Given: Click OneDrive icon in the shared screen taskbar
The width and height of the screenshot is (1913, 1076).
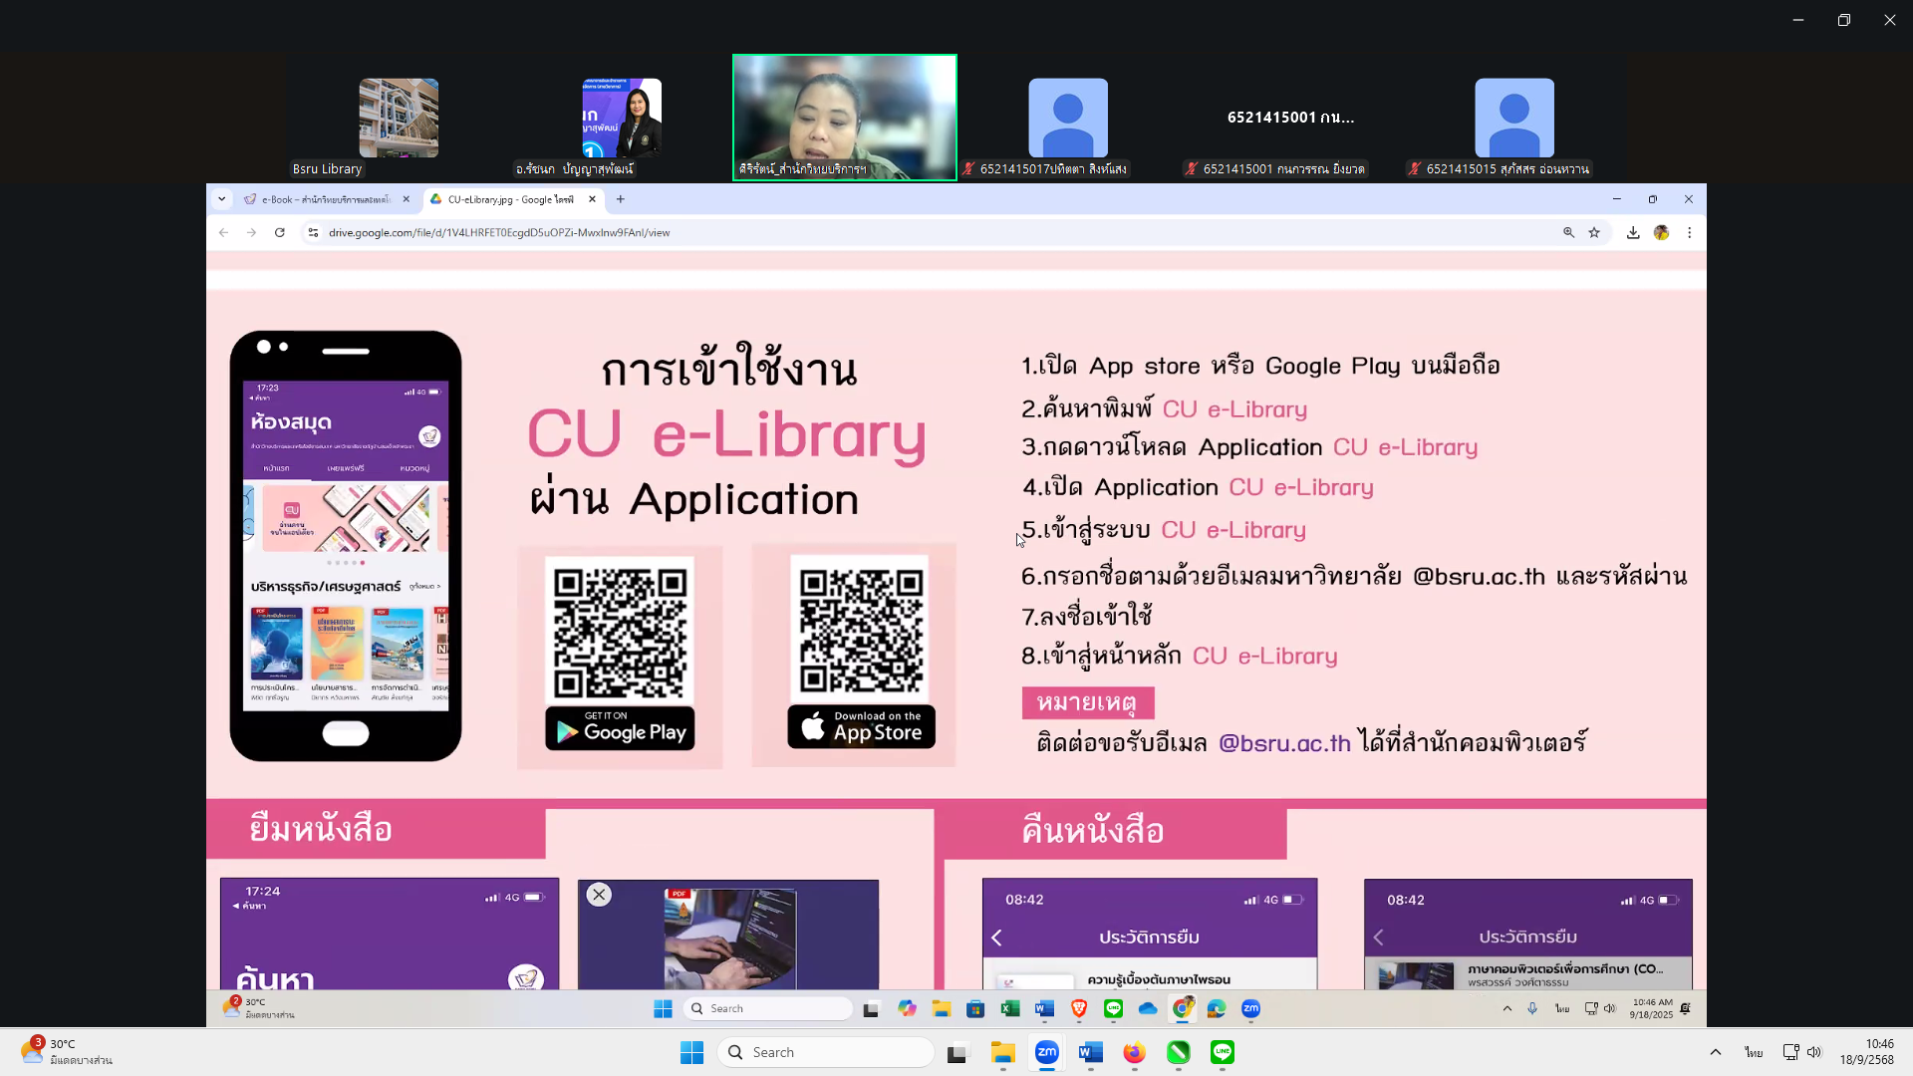Looking at the screenshot, I should (x=1148, y=1008).
